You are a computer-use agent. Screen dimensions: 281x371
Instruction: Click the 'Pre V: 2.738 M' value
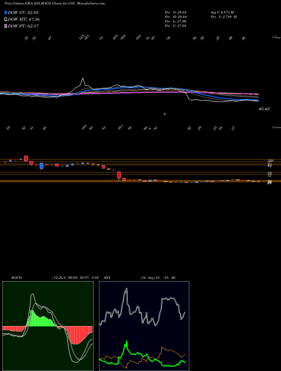coord(223,16)
